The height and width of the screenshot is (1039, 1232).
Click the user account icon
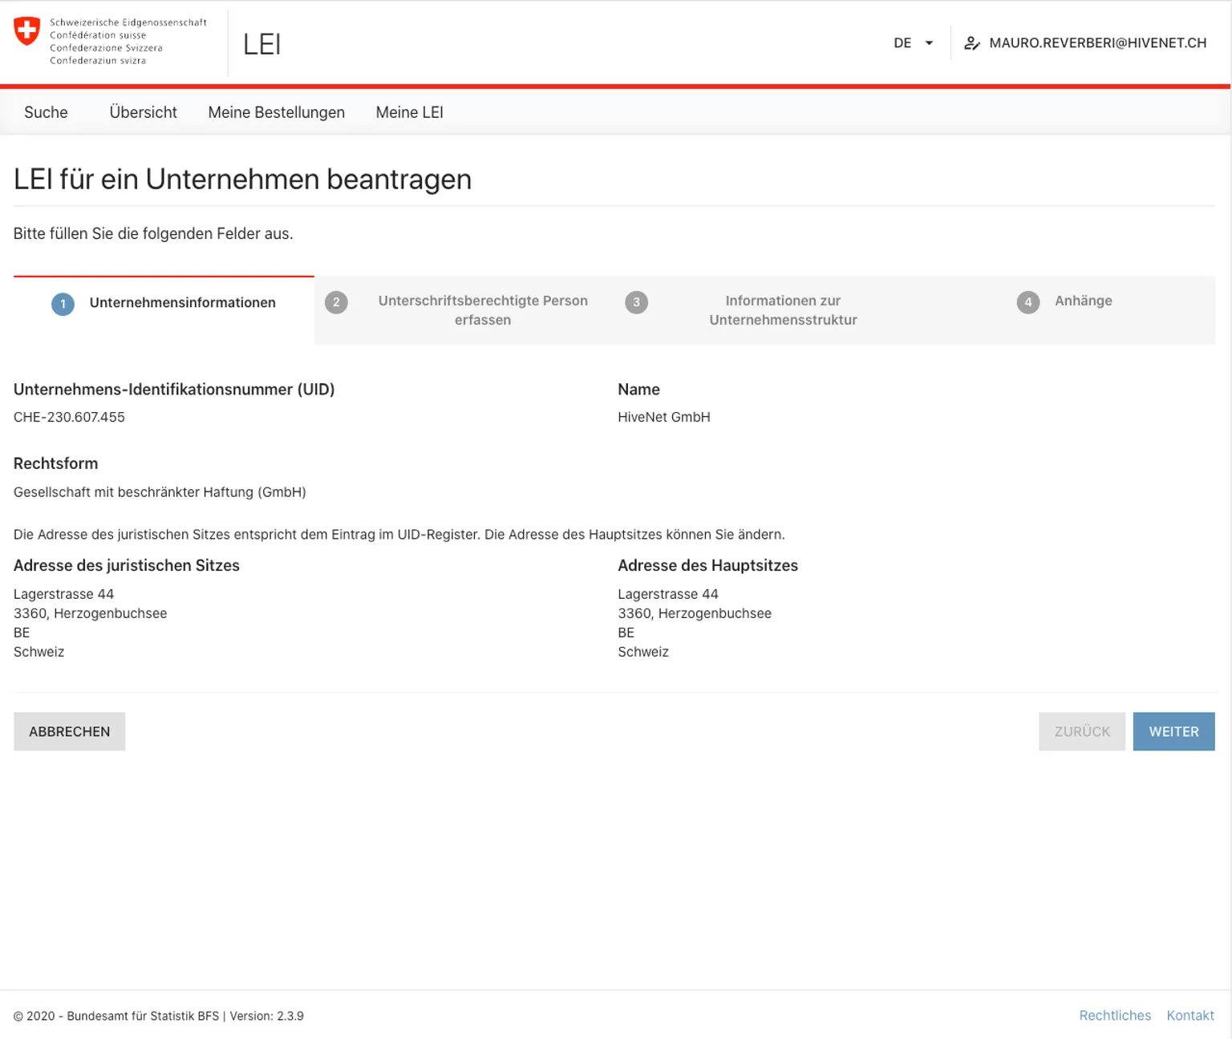tap(971, 43)
